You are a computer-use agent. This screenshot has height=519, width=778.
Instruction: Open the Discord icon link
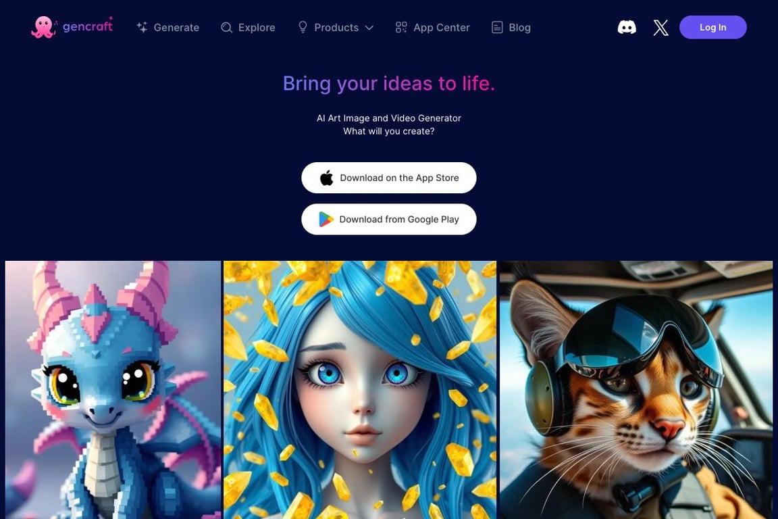pos(627,27)
